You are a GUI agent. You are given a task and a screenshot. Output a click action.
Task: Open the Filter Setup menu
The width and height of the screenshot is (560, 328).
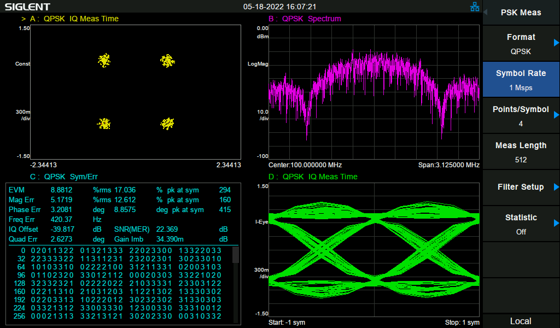[521, 188]
